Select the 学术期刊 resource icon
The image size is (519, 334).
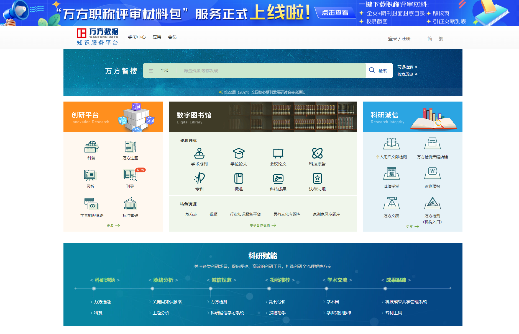pyautogui.click(x=199, y=153)
